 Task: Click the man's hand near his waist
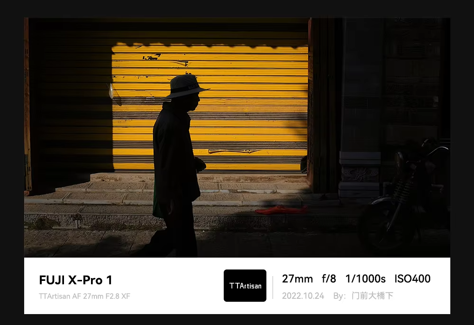click(200, 165)
